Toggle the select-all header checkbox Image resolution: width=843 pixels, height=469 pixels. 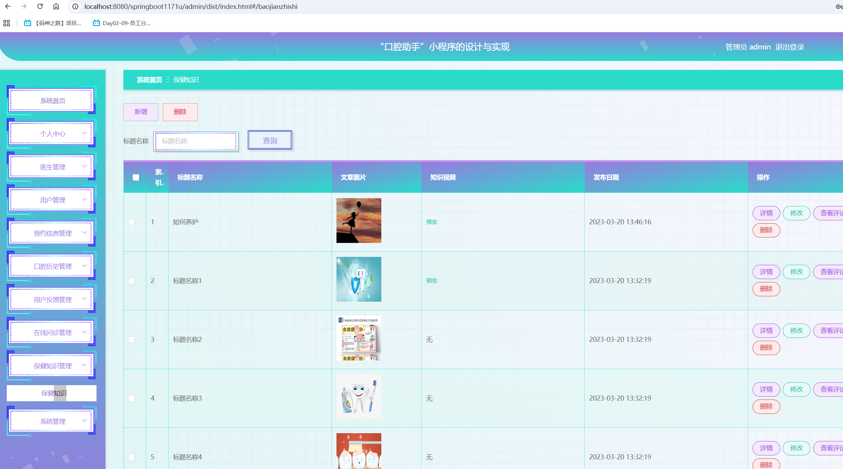pos(136,177)
